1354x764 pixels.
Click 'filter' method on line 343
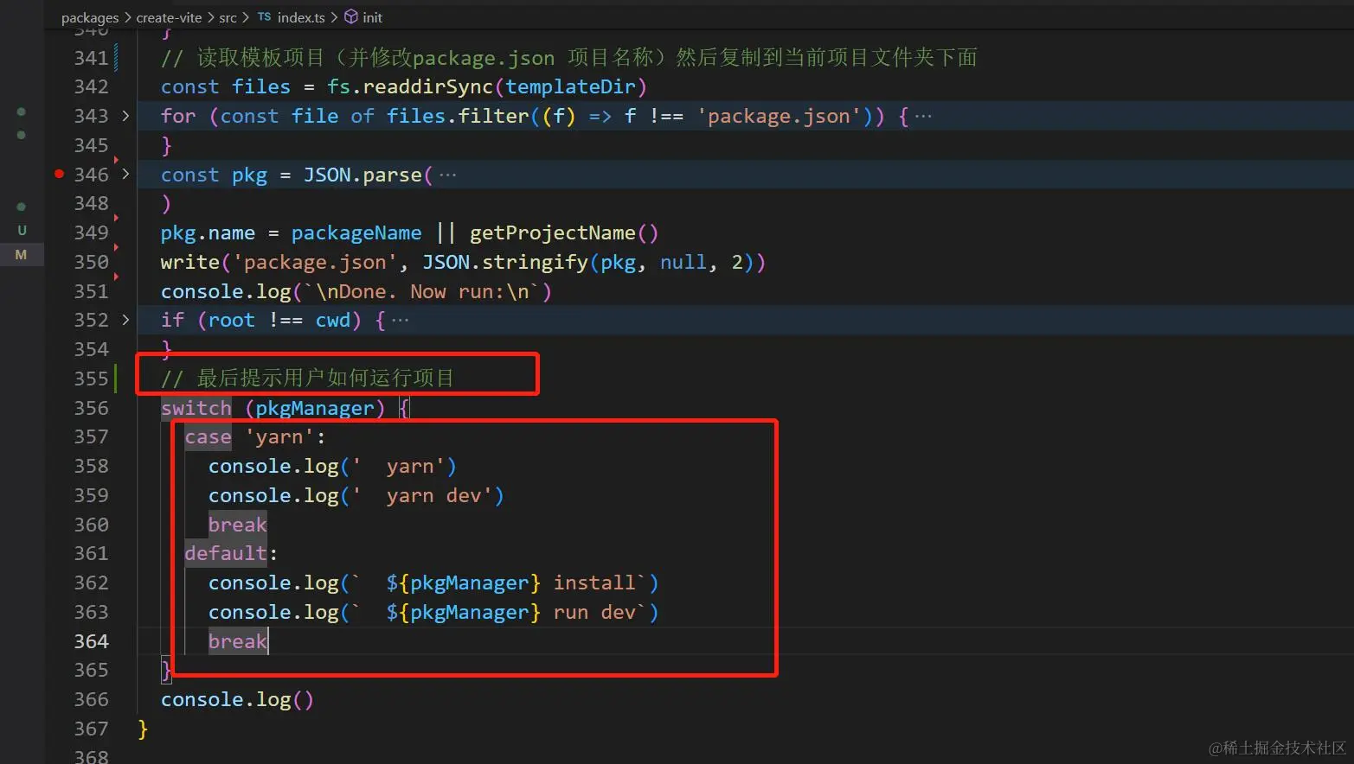[493, 116]
